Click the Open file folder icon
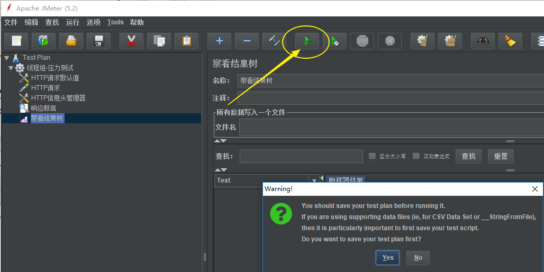The height and width of the screenshot is (272, 544). click(71, 41)
